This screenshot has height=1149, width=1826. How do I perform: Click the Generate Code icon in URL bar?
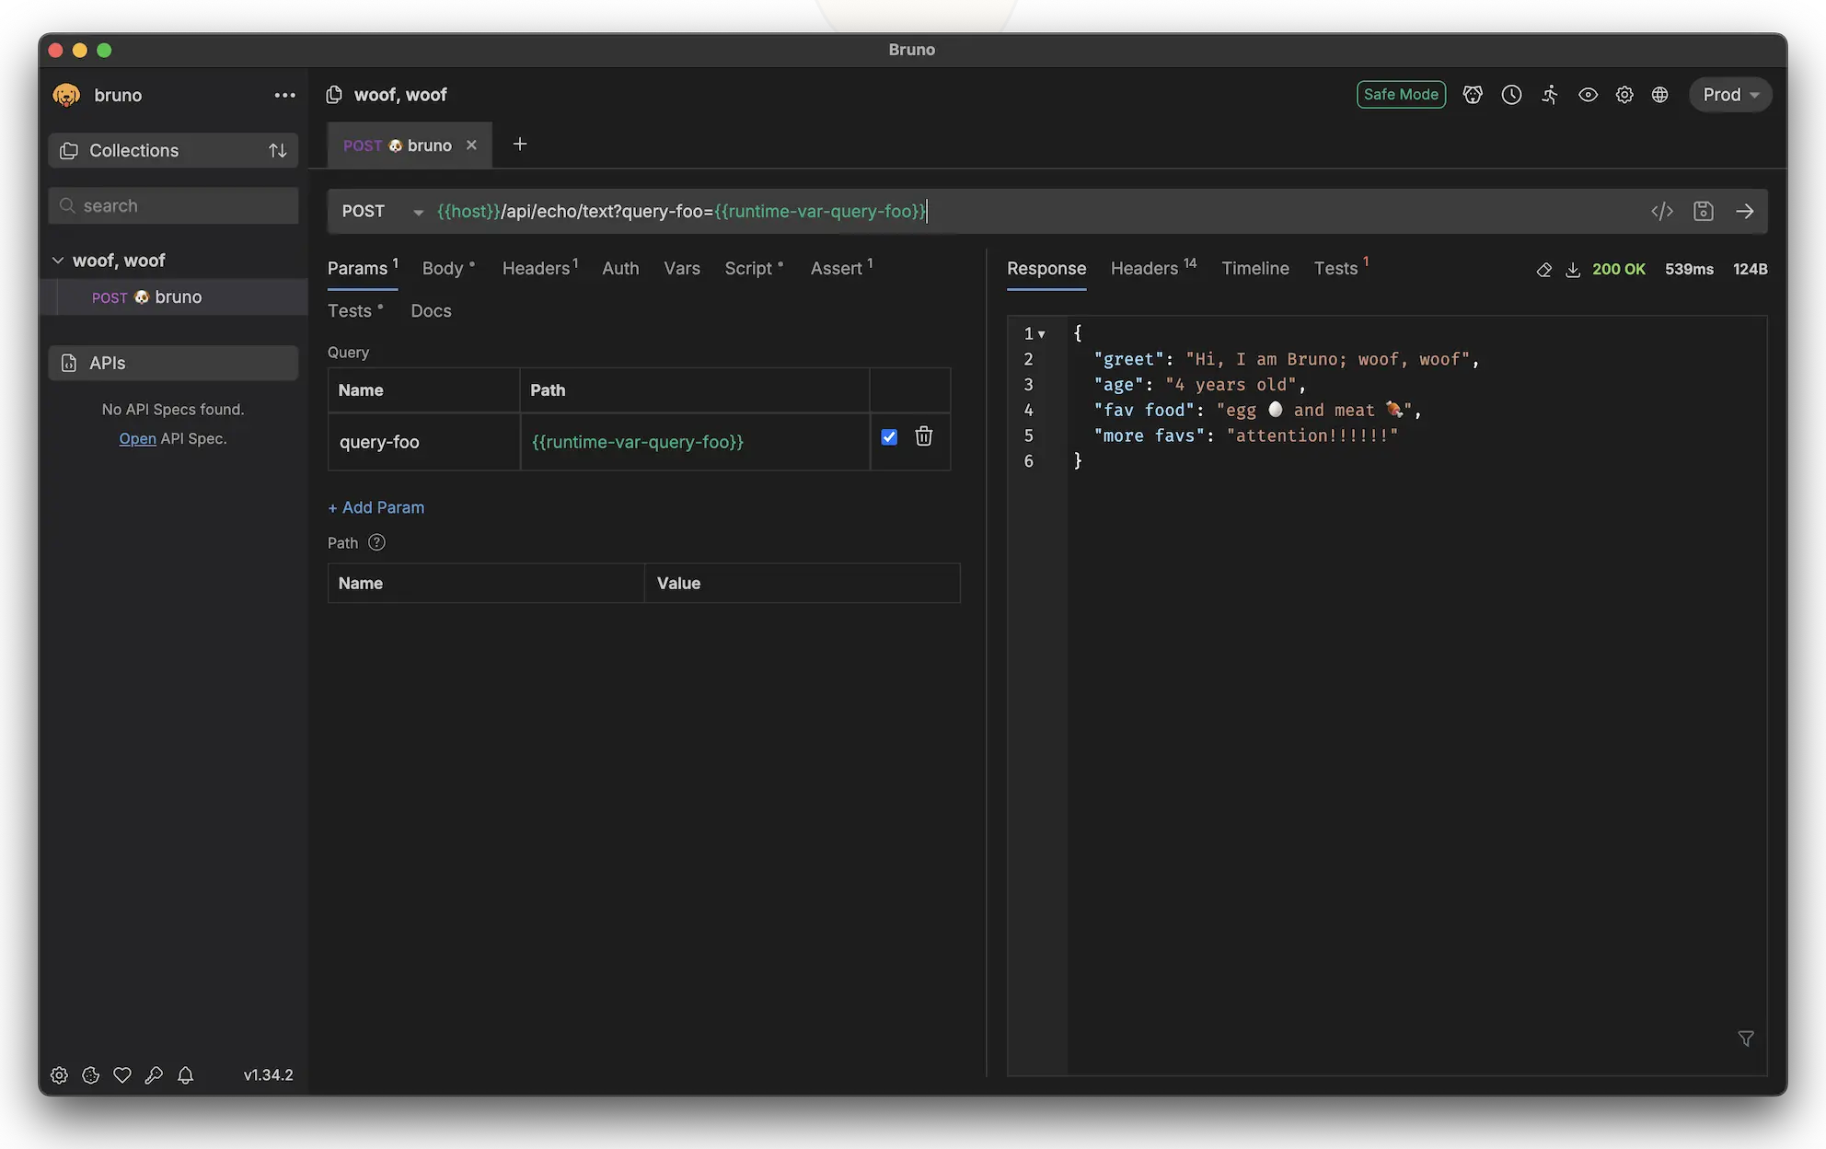pos(1661,212)
